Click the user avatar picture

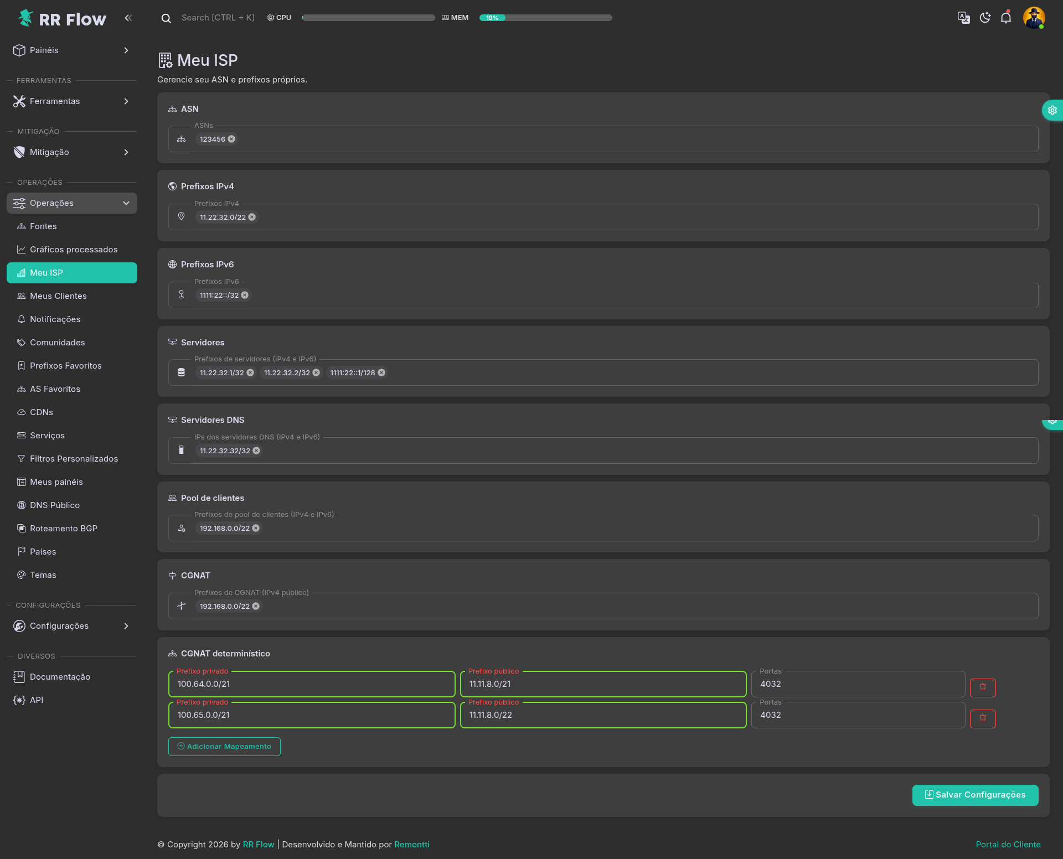[x=1034, y=18]
